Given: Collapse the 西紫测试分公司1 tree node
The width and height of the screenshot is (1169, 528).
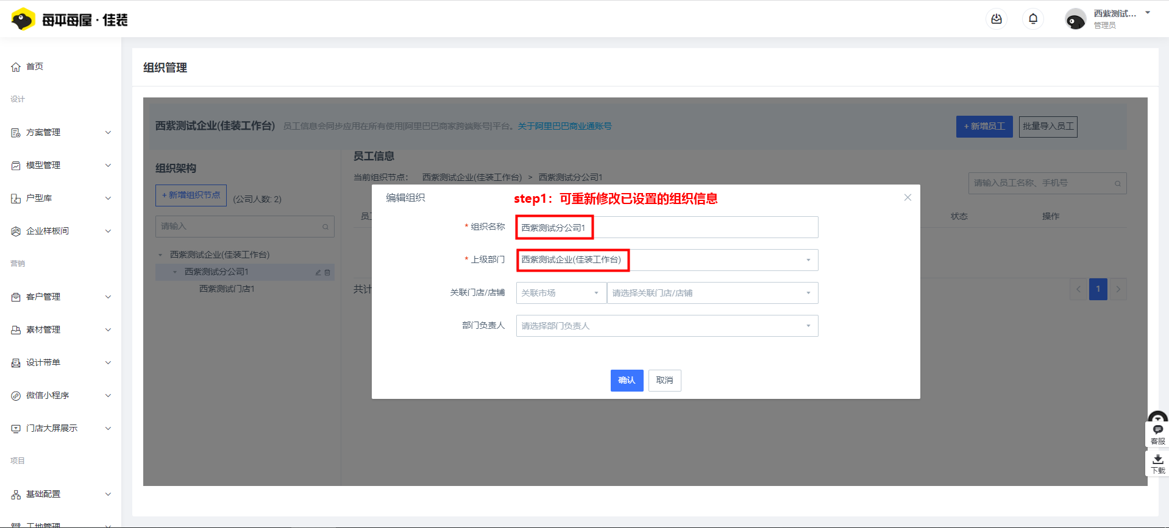Looking at the screenshot, I should coord(175,272).
